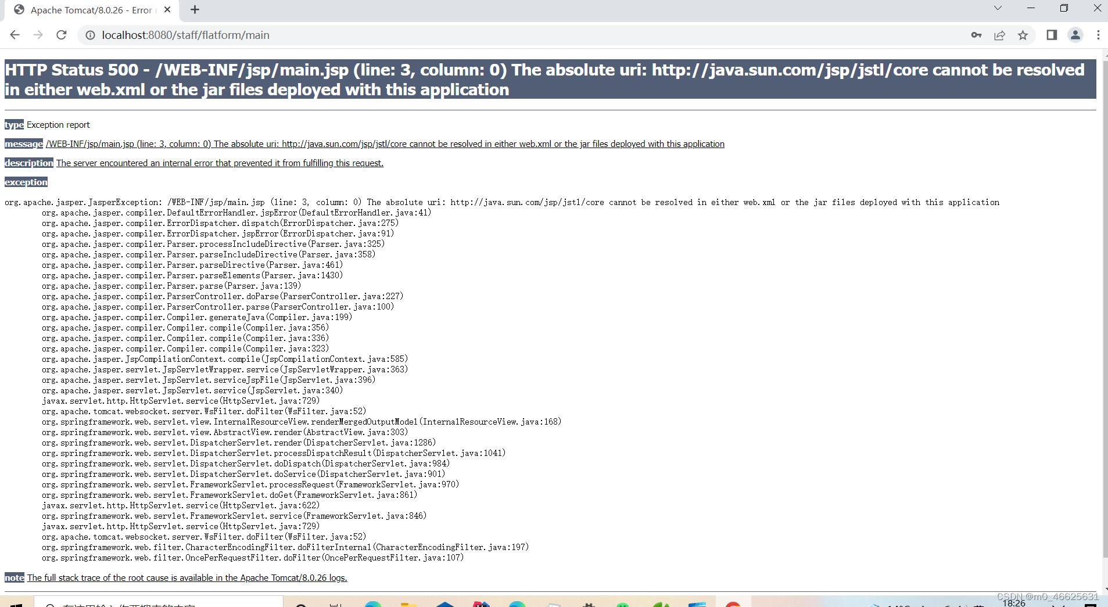1108x607 pixels.
Task: View site information icon in address bar
Action: 90,35
